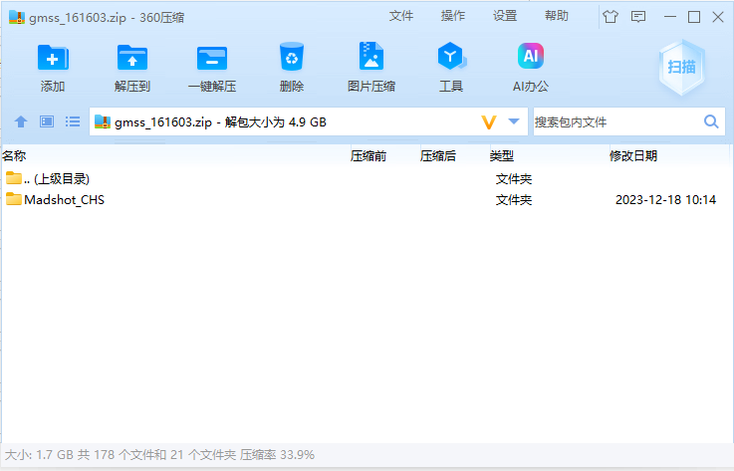Click the 解压到 (Extract to) icon
Viewport: 734px width, 471px height.
[132, 58]
